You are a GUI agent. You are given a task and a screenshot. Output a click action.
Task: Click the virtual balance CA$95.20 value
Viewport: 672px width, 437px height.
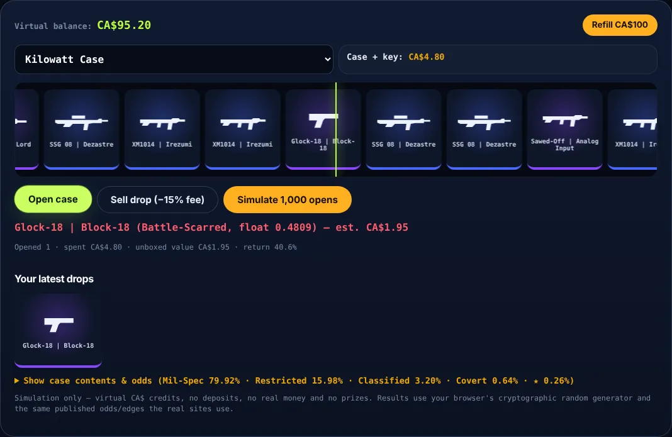pos(124,25)
